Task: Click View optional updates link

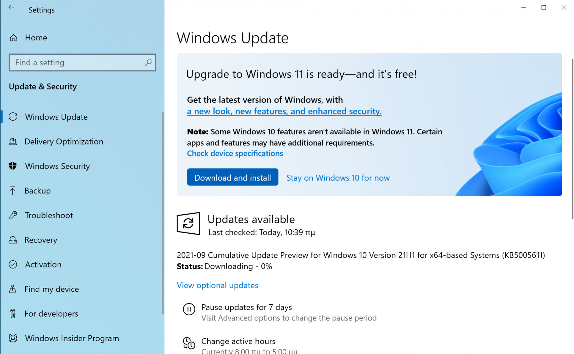Action: [x=218, y=285]
